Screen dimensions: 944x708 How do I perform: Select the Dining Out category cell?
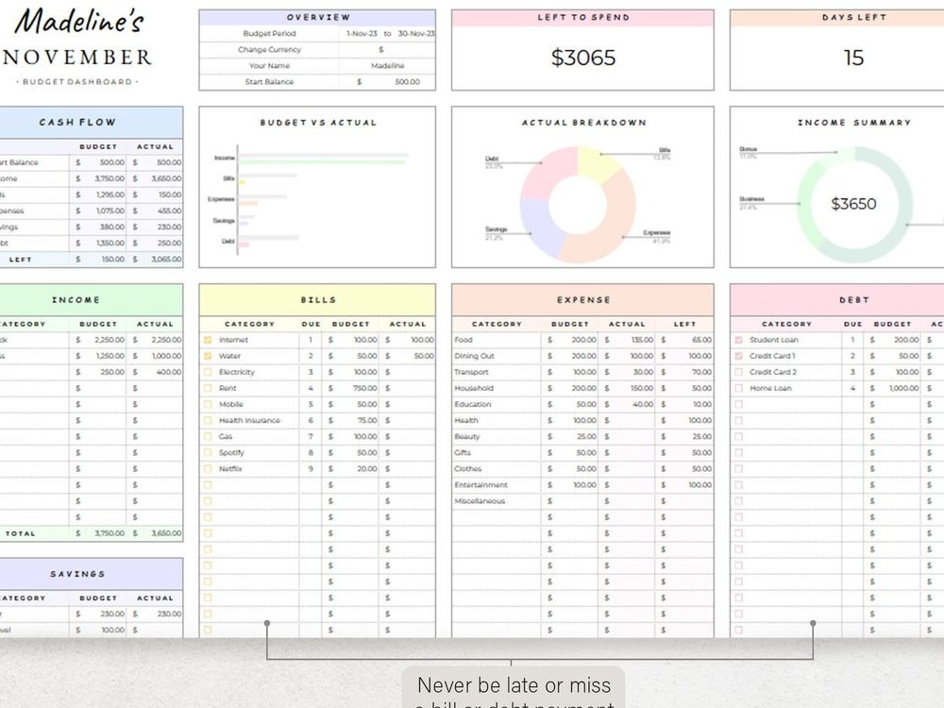497,357
